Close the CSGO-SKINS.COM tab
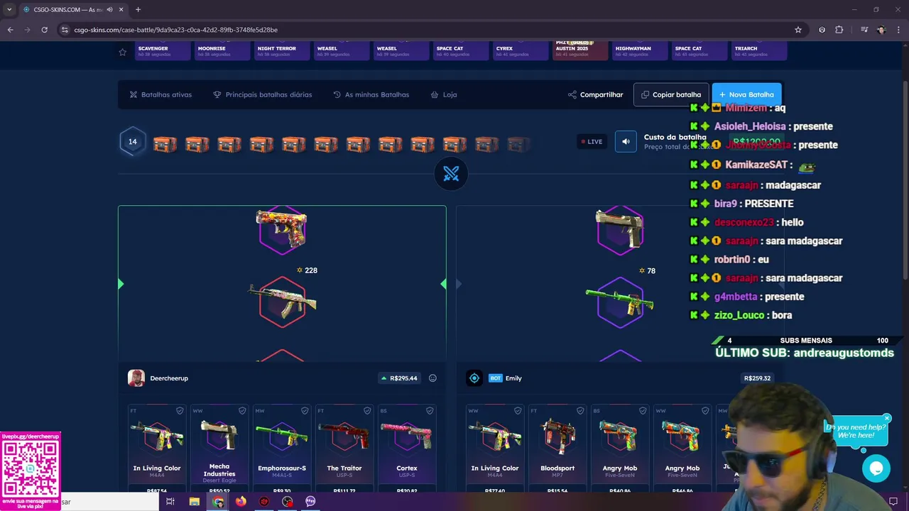 pos(122,9)
